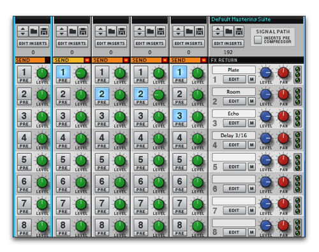The height and width of the screenshot is (252, 319).
Task: Click the red Pan knob of the Room return
Action: [283, 95]
